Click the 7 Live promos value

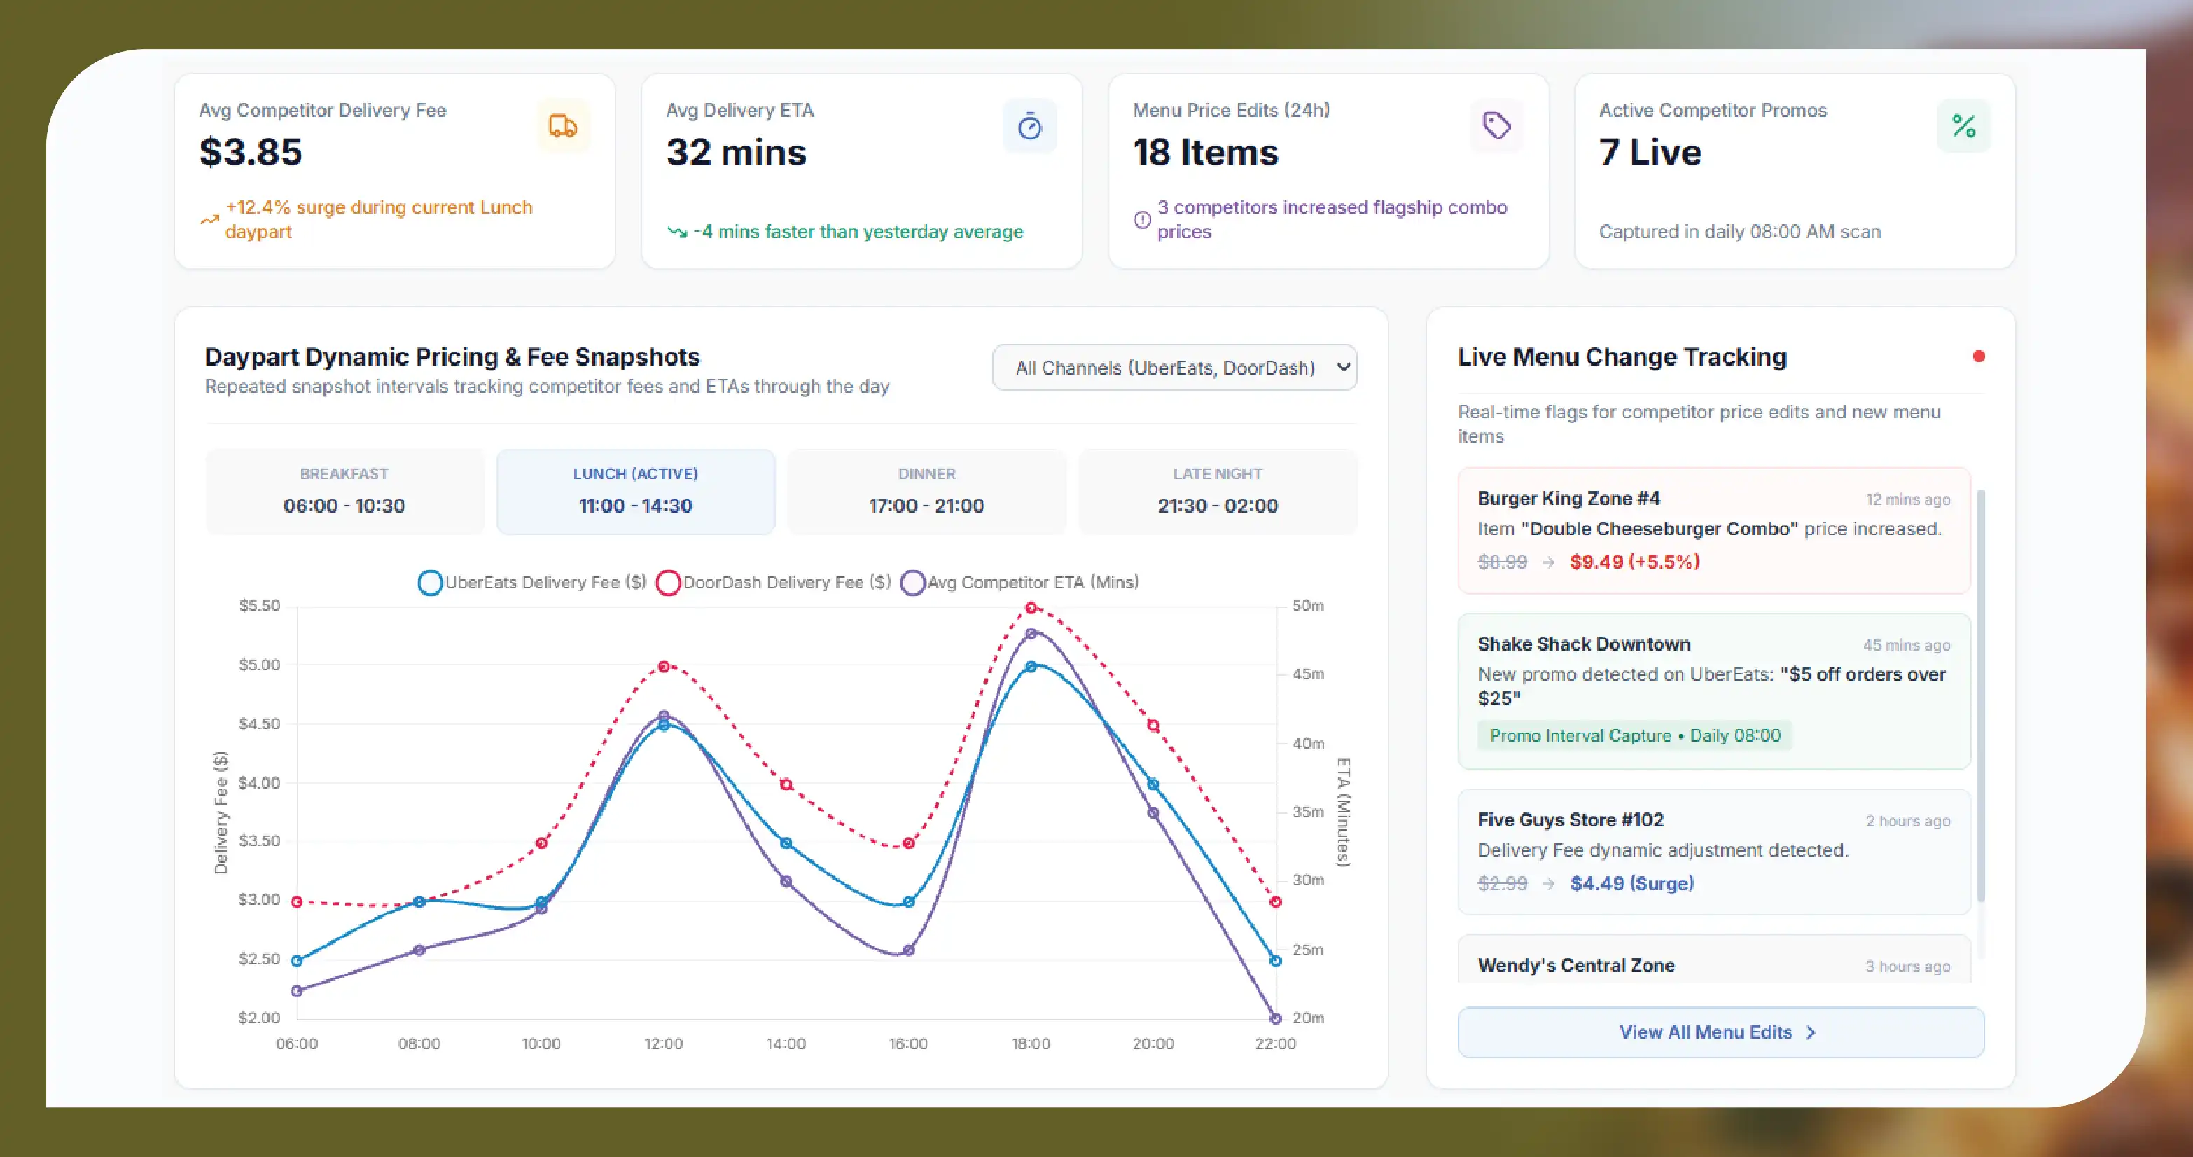[1650, 153]
